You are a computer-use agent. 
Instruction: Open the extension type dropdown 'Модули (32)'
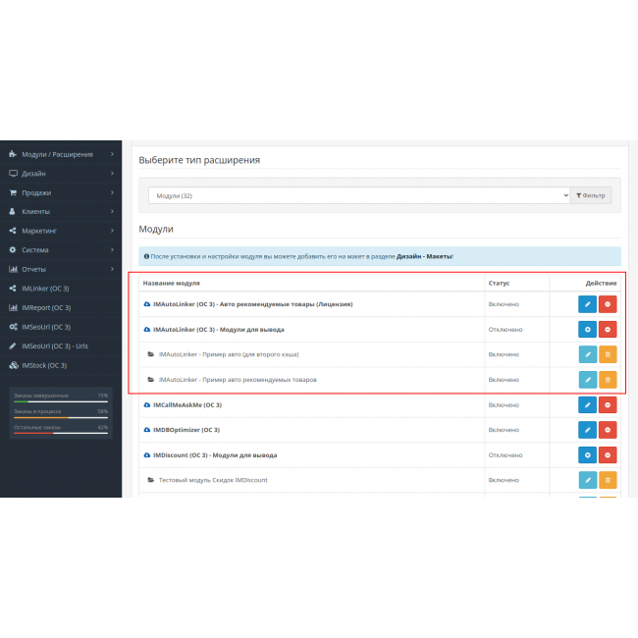pos(358,195)
